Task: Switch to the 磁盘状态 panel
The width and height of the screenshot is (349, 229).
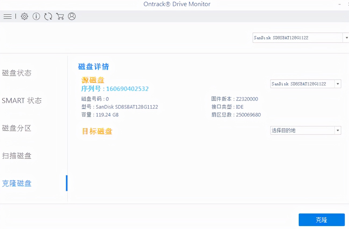Action: point(17,73)
